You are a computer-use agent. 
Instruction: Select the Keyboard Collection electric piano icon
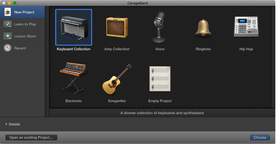(74, 27)
